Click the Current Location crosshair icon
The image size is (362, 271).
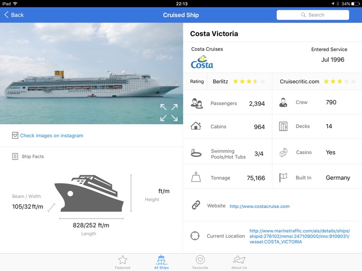tap(195, 236)
